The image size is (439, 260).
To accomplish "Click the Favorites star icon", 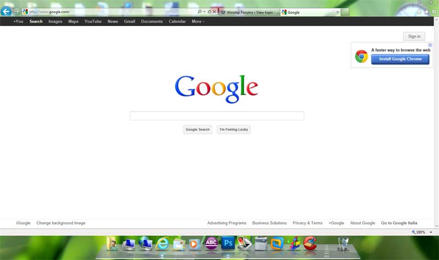I will point(426,12).
